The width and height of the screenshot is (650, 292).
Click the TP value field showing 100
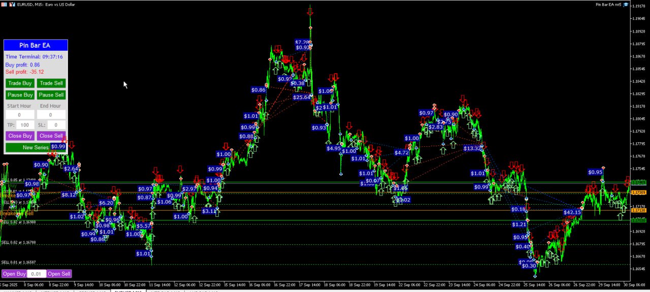[25, 125]
